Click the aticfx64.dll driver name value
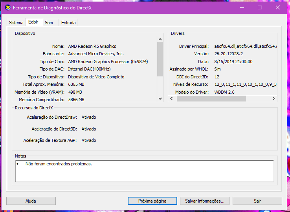Screen dimensions: 290x212 (246, 46)
